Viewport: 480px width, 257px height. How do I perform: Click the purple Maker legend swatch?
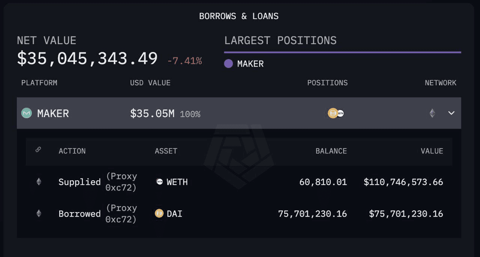click(x=228, y=64)
